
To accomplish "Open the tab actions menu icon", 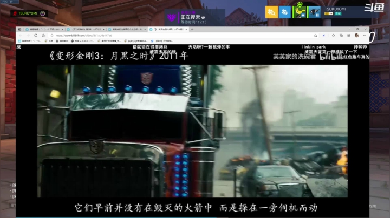I will tap(19, 29).
